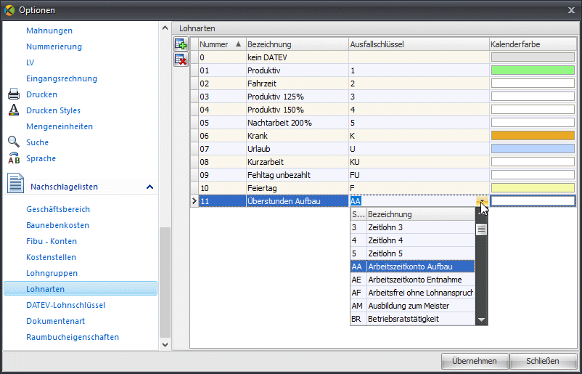Click the AA input field in row 11
Viewport: 582px width, 374px height.
click(x=413, y=201)
